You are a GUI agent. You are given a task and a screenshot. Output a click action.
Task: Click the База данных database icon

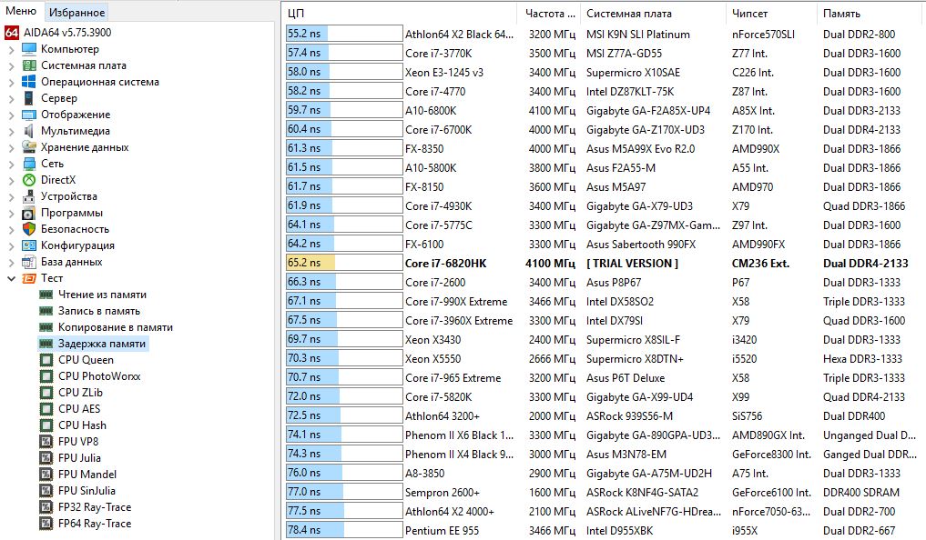click(29, 262)
